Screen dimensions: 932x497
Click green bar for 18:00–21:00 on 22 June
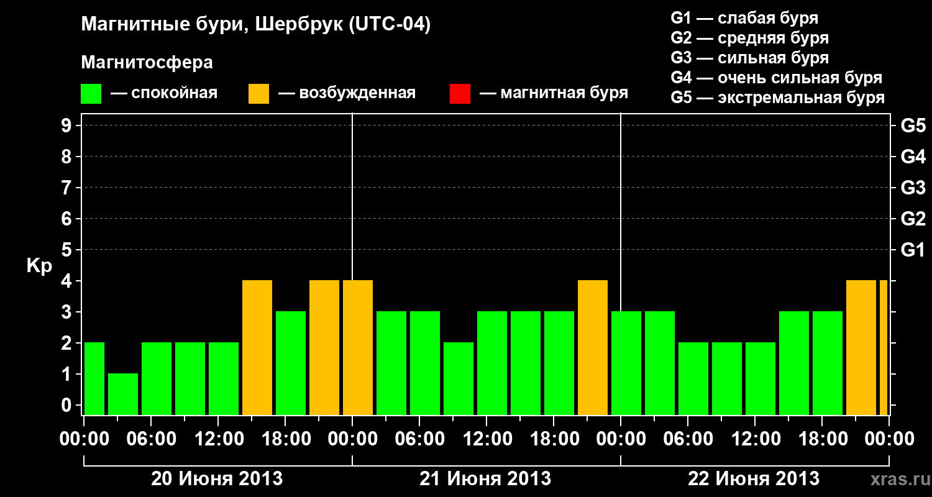[828, 363]
